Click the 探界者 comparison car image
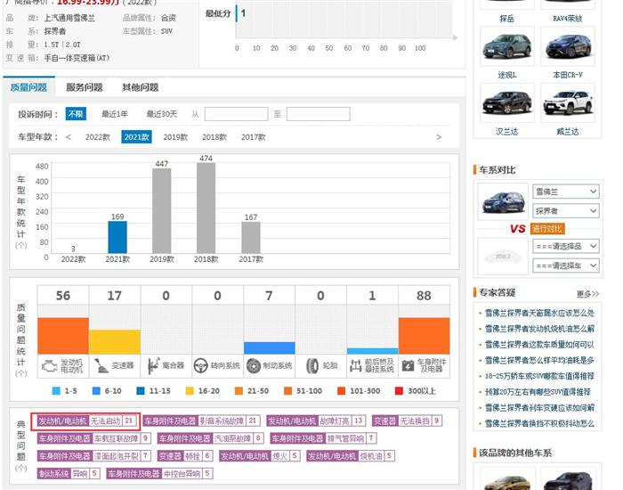 pos(503,201)
